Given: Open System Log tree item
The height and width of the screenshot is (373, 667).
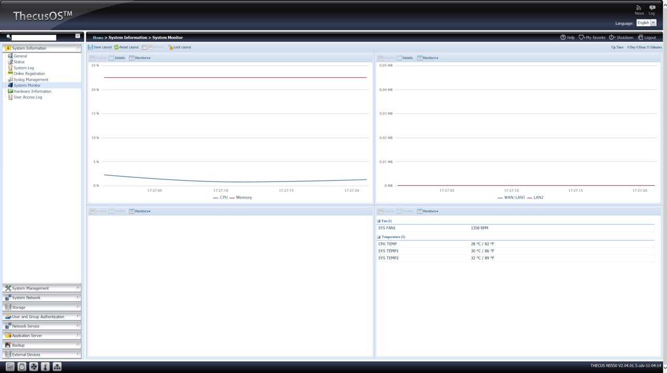Looking at the screenshot, I should (23, 68).
